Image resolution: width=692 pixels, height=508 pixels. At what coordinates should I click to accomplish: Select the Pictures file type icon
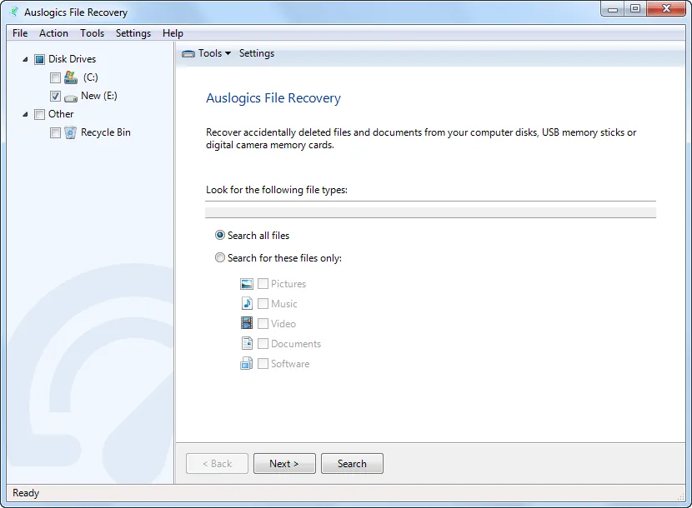click(247, 283)
